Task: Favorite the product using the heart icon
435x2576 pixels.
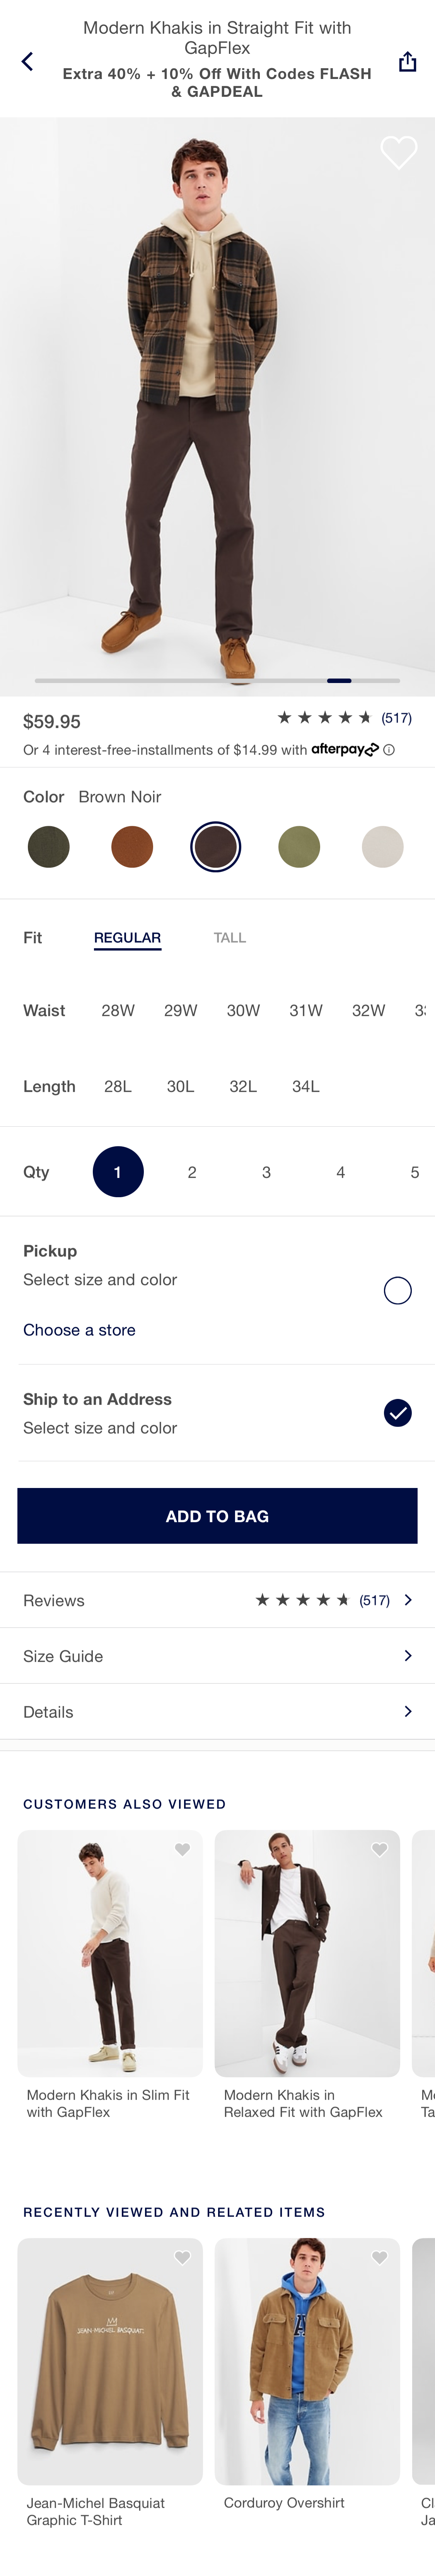Action: [x=399, y=153]
